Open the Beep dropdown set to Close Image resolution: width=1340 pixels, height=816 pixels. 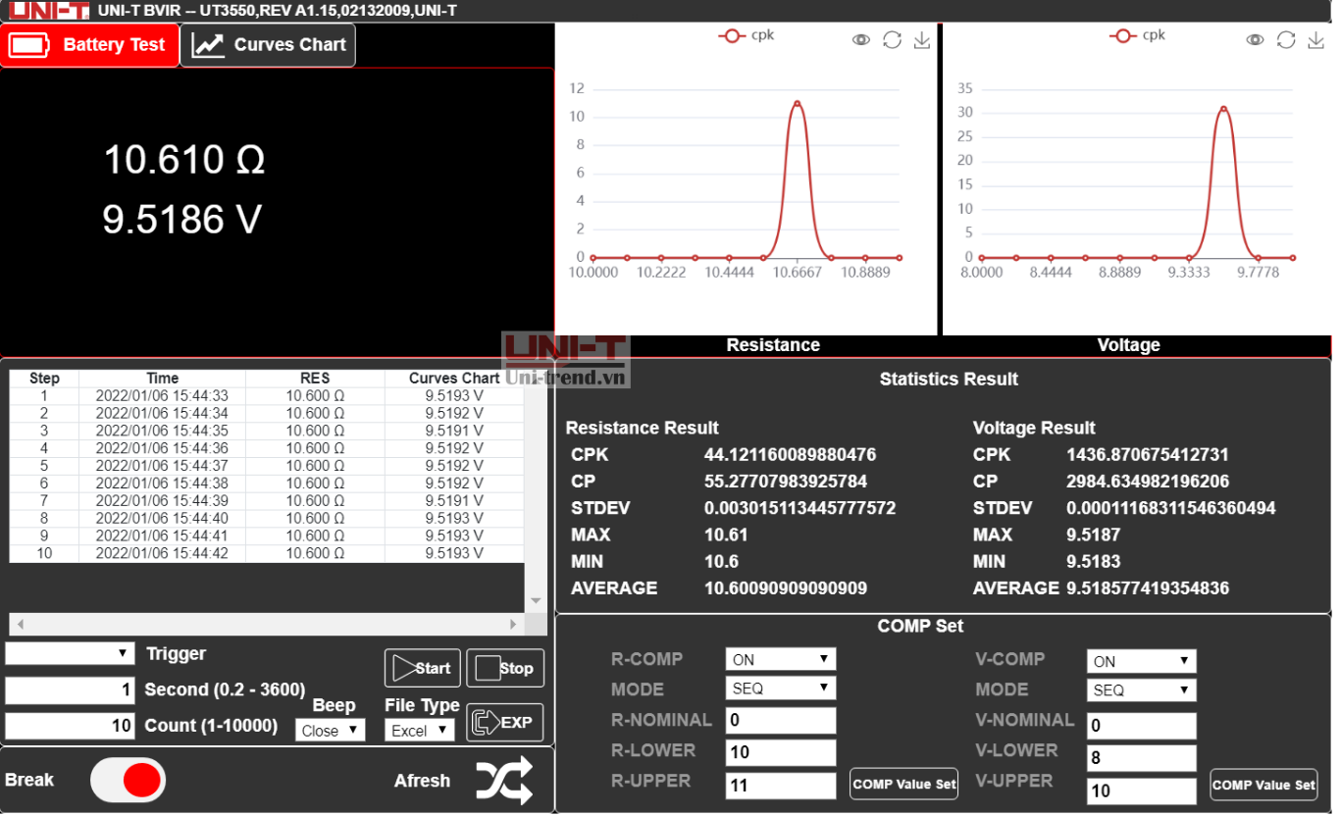click(x=330, y=731)
